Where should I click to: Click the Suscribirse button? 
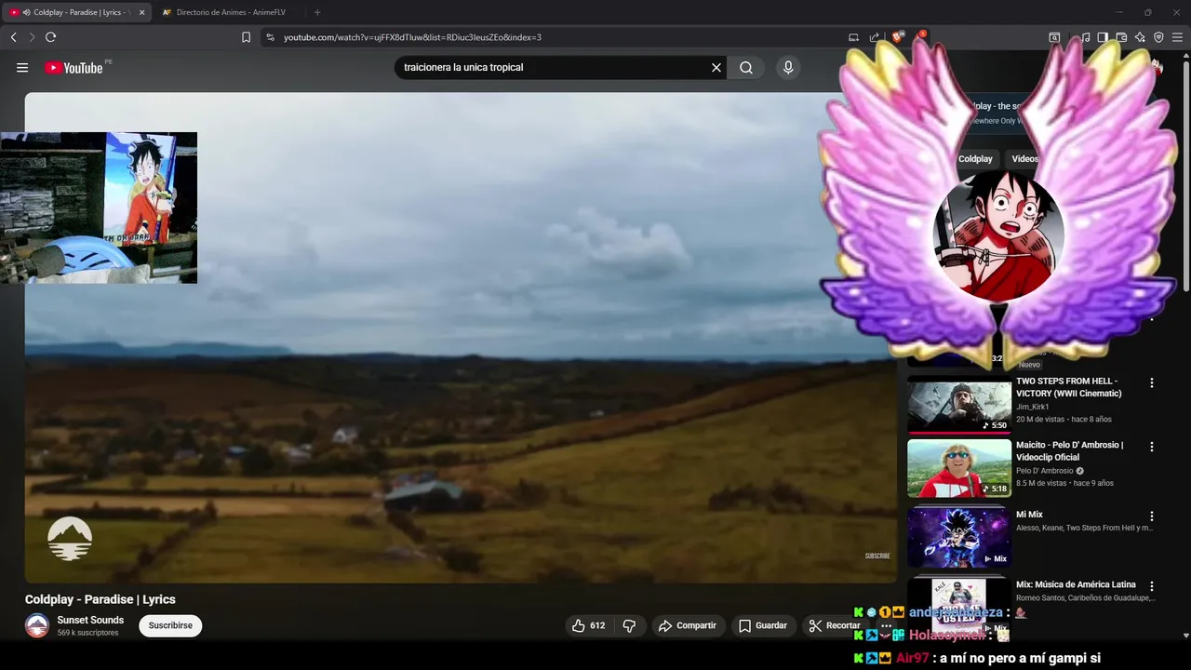click(170, 625)
